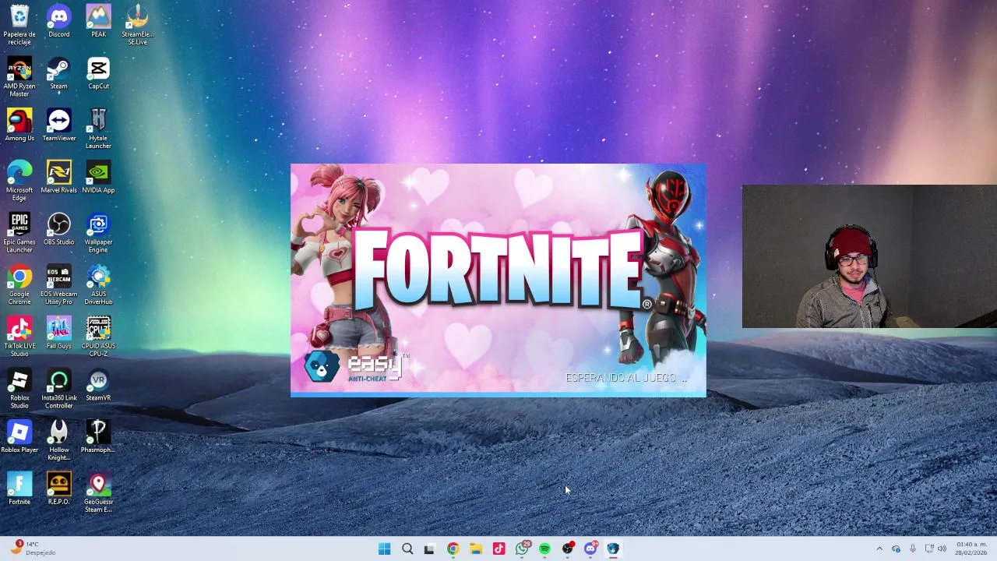Open WhatsApp from the taskbar
Viewport: 997px width, 561px height.
[x=522, y=549]
